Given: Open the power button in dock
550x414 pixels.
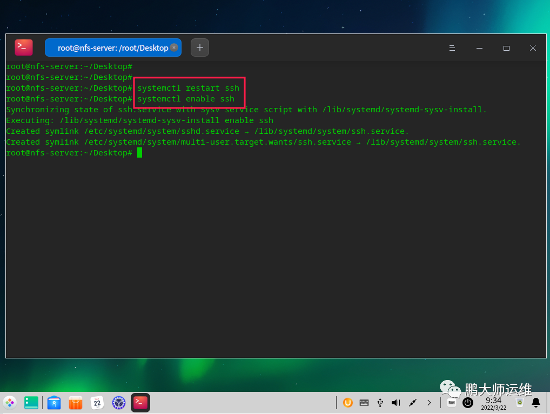Looking at the screenshot, I should (468, 403).
